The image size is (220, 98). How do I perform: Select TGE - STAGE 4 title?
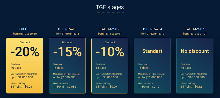point(195,29)
